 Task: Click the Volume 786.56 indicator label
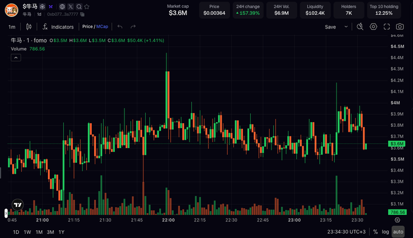pyautogui.click(x=28, y=49)
